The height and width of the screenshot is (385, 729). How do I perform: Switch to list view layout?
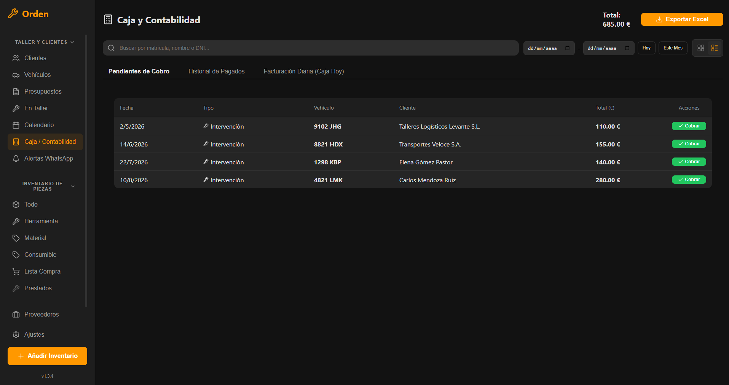[715, 48]
